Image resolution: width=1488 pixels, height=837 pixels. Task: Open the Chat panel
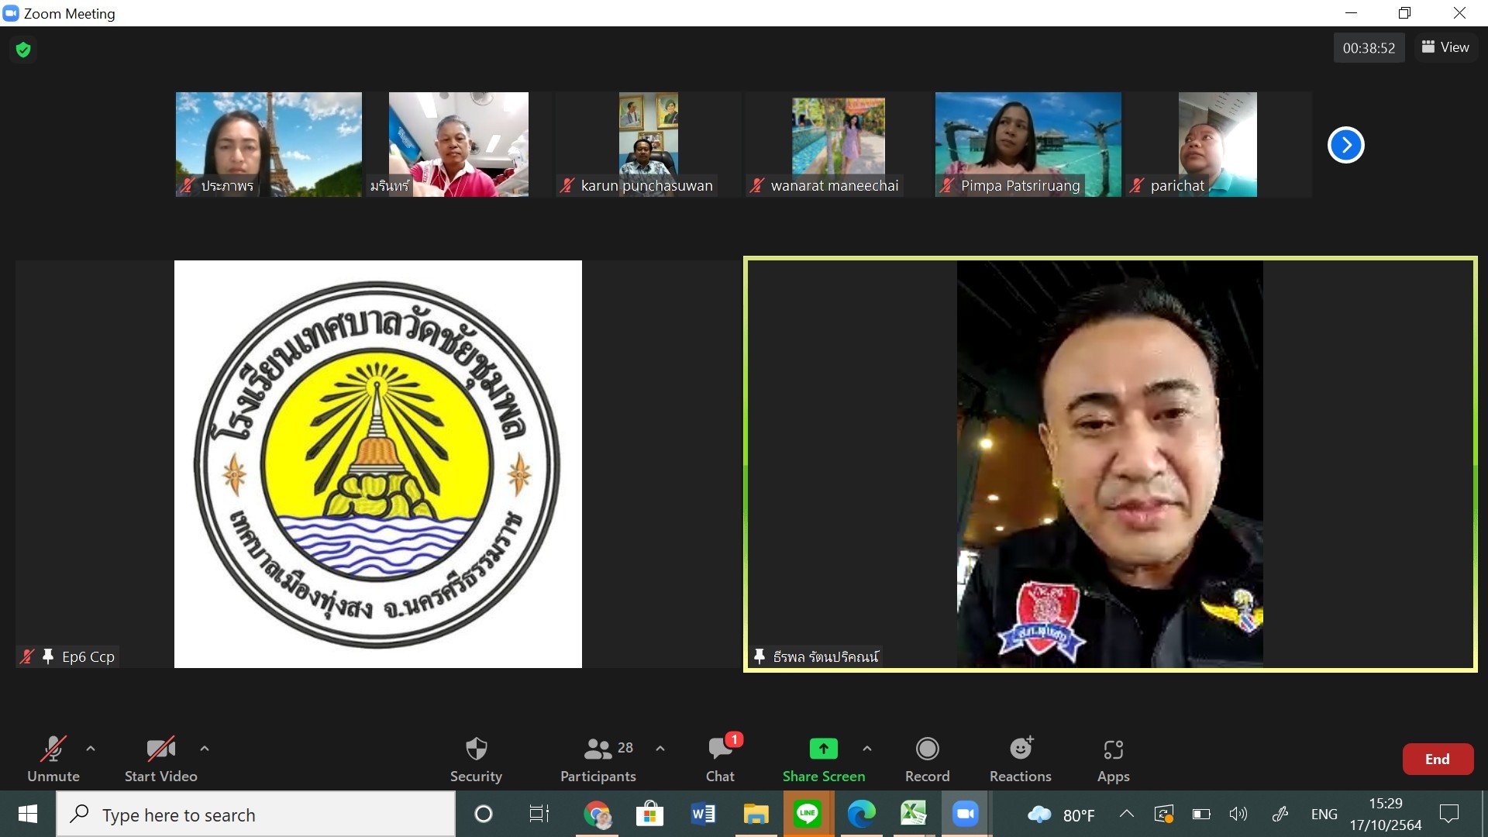pyautogui.click(x=719, y=749)
